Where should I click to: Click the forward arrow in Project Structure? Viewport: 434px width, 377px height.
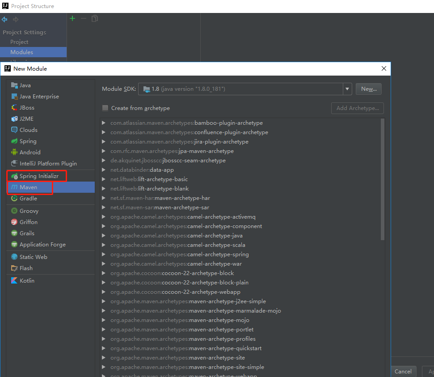click(16, 19)
